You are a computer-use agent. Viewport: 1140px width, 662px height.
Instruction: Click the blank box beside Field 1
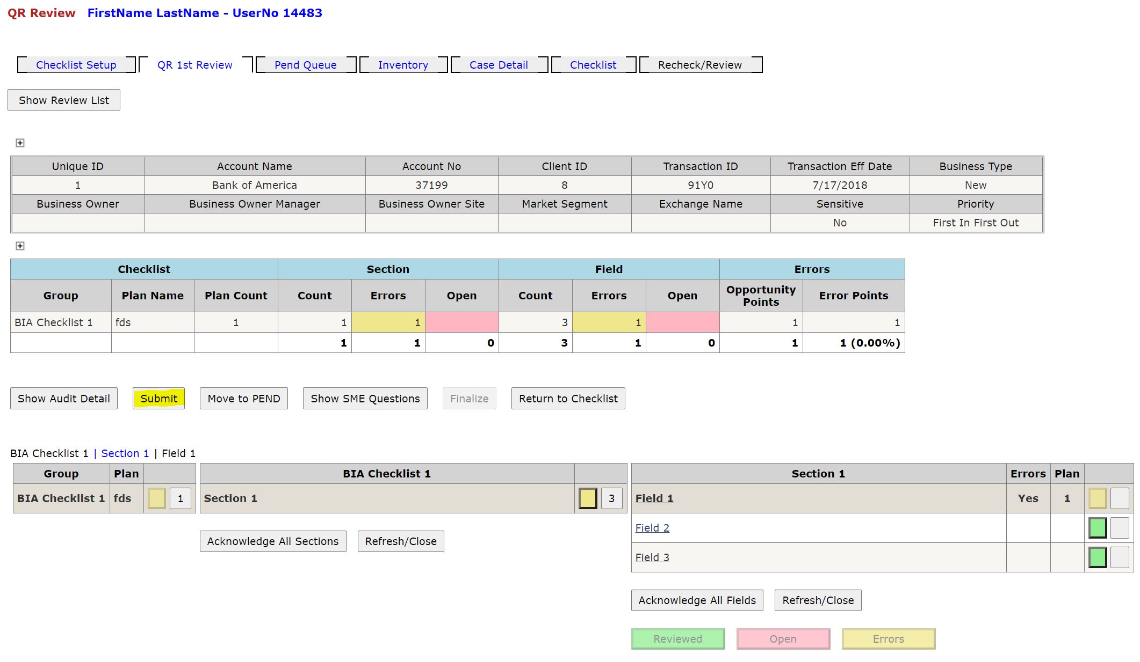click(x=1120, y=498)
